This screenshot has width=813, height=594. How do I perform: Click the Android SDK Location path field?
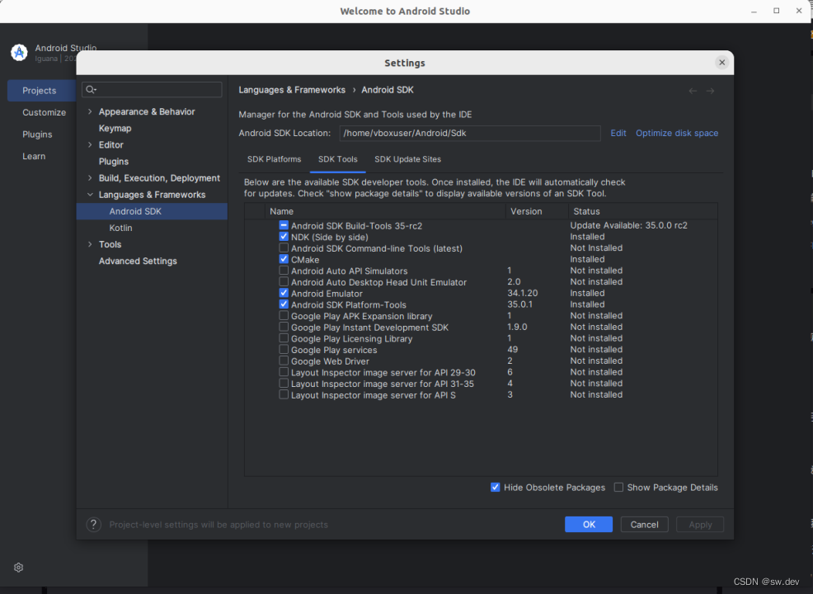tap(470, 134)
